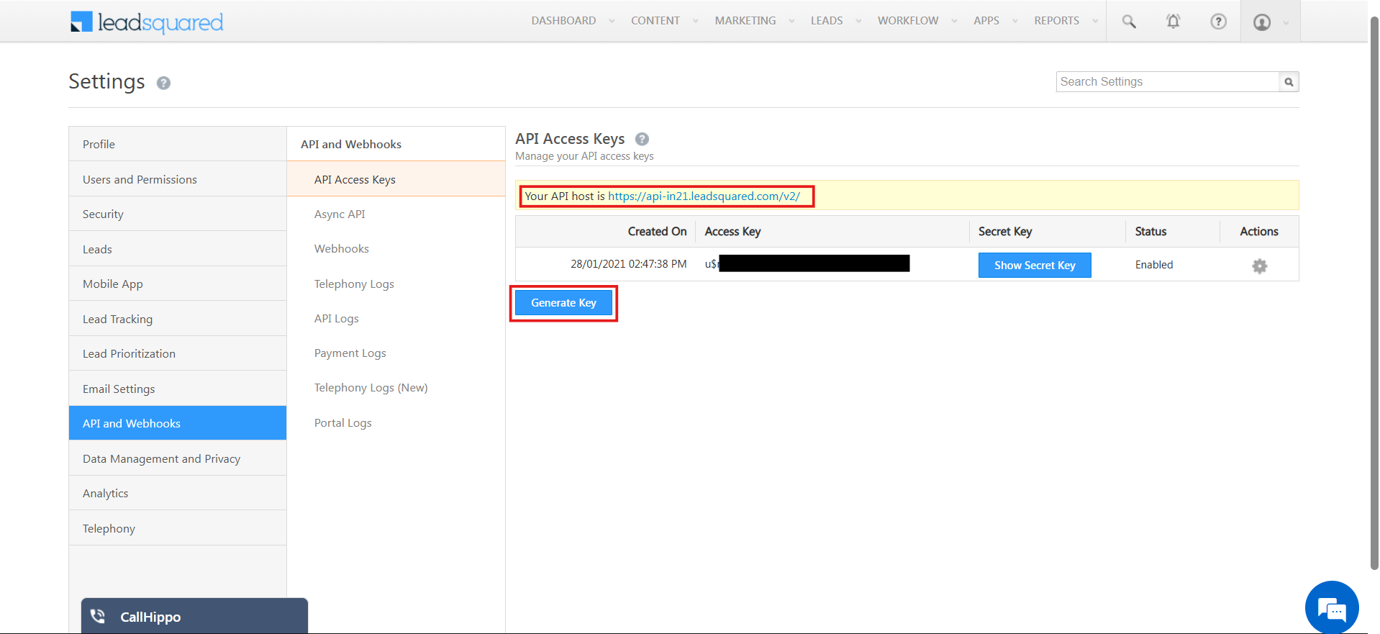Select Security in settings sidebar
Viewport: 1380px width, 634px height.
coord(178,214)
